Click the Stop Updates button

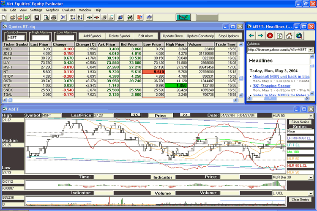tap(229, 36)
